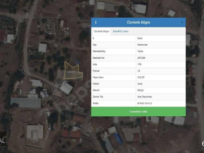Viewport: 204px width, 153px height.
Task: Select the Yayla neighborhood value
Action: pos(161,51)
